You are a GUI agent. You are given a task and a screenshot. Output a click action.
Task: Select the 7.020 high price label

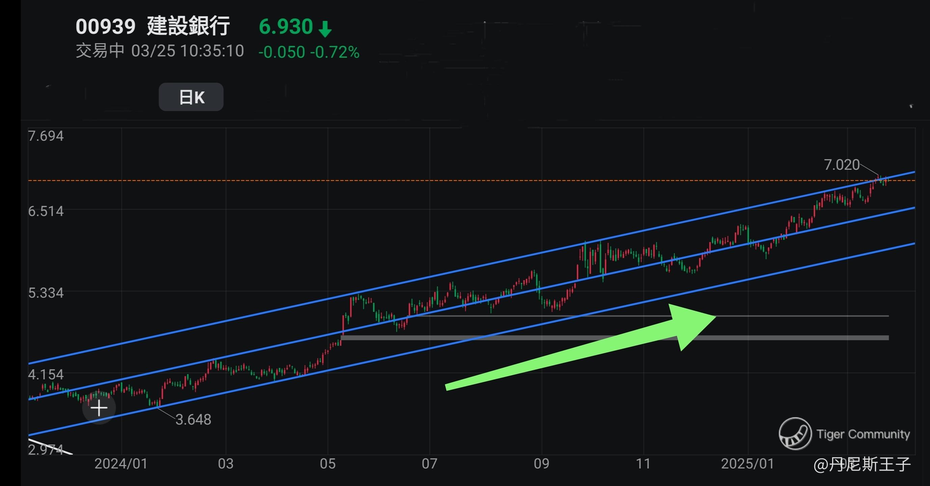[842, 165]
